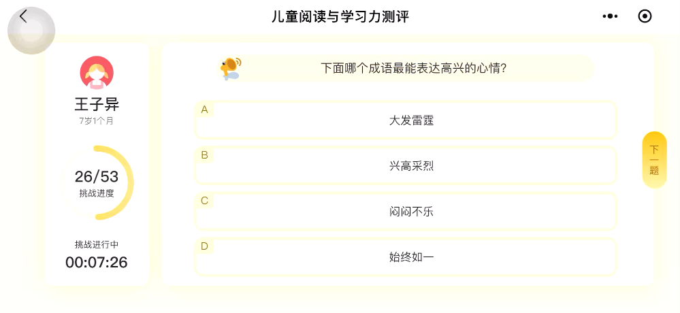Click the girl avatar profile picture
Screen dimensions: 680x313
tap(97, 73)
